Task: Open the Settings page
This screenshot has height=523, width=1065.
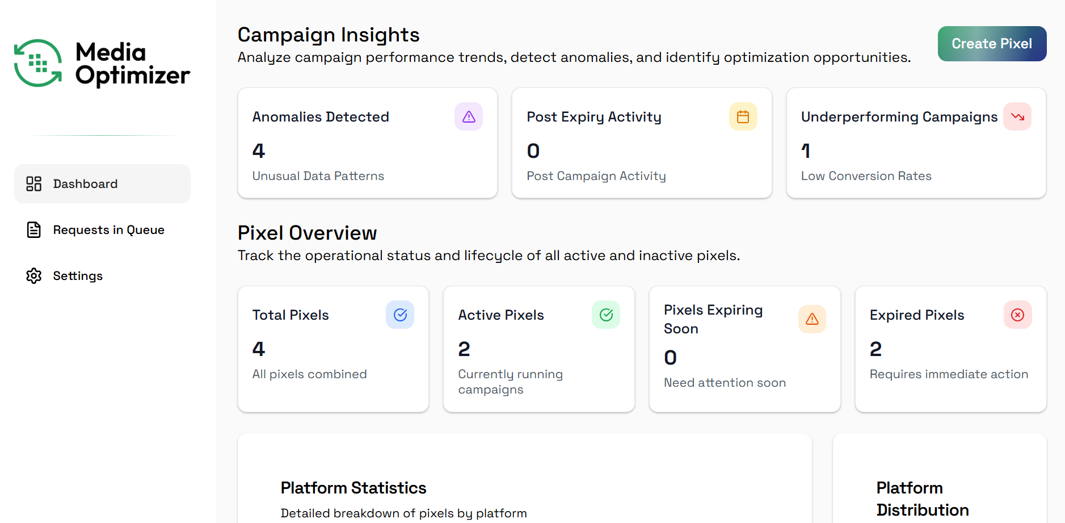Action: tap(78, 276)
